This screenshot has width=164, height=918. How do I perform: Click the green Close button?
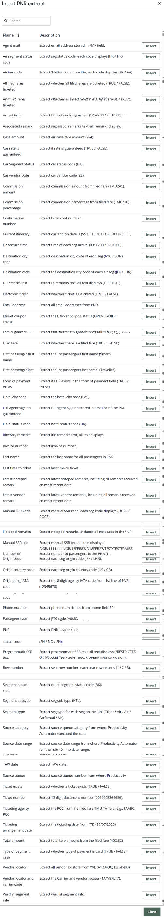point(152,912)
